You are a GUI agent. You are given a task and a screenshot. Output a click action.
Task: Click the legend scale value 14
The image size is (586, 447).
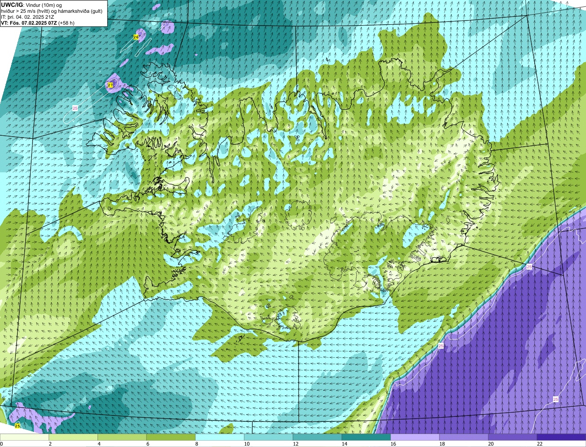(x=344, y=444)
